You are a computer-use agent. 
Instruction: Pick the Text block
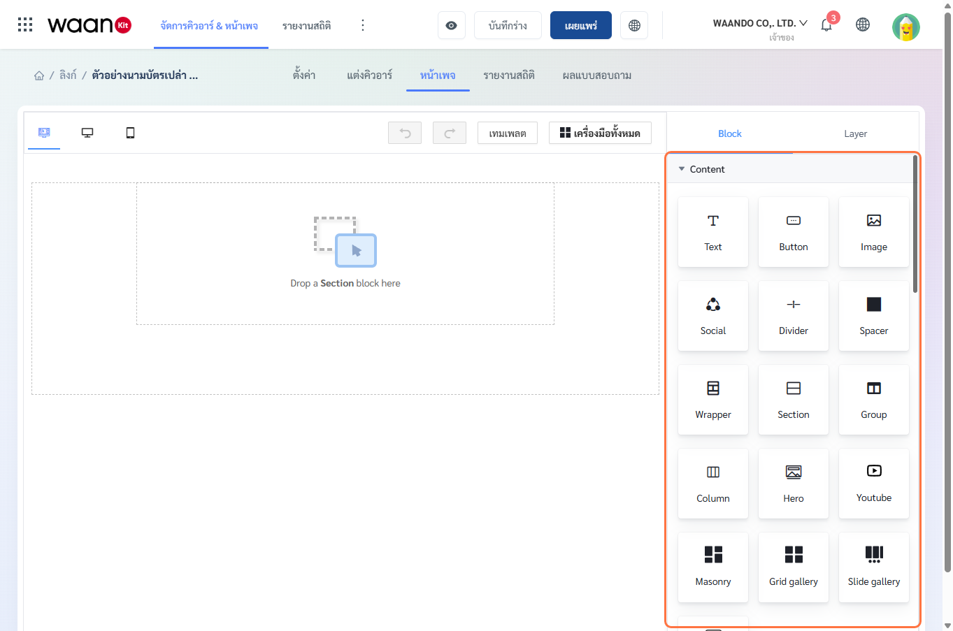[x=713, y=232]
